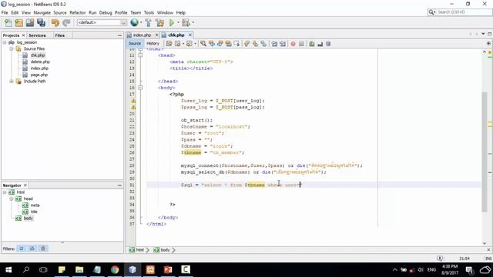Switch to the index.php editor tab

point(142,35)
